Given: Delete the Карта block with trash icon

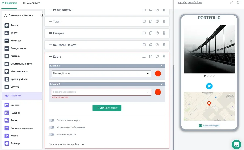Looking at the screenshot, I should (x=164, y=56).
